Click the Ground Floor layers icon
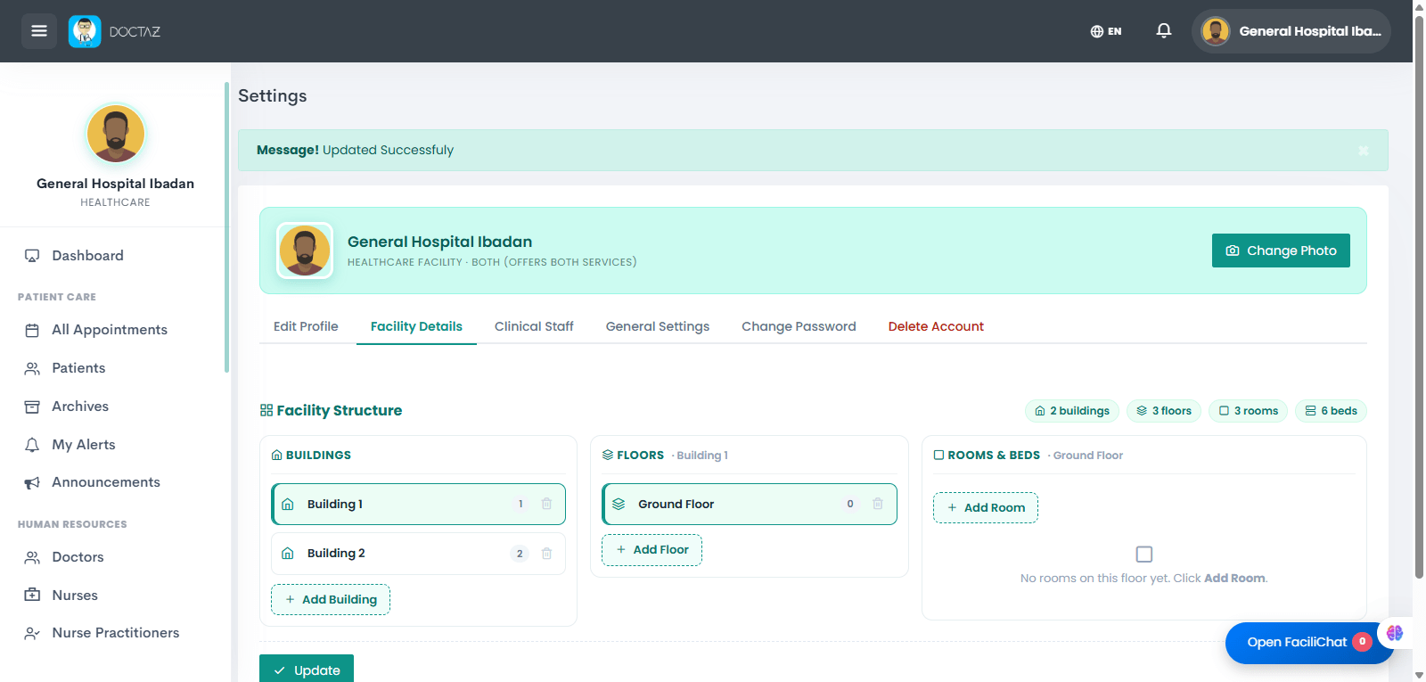Image resolution: width=1426 pixels, height=682 pixels. tap(619, 505)
